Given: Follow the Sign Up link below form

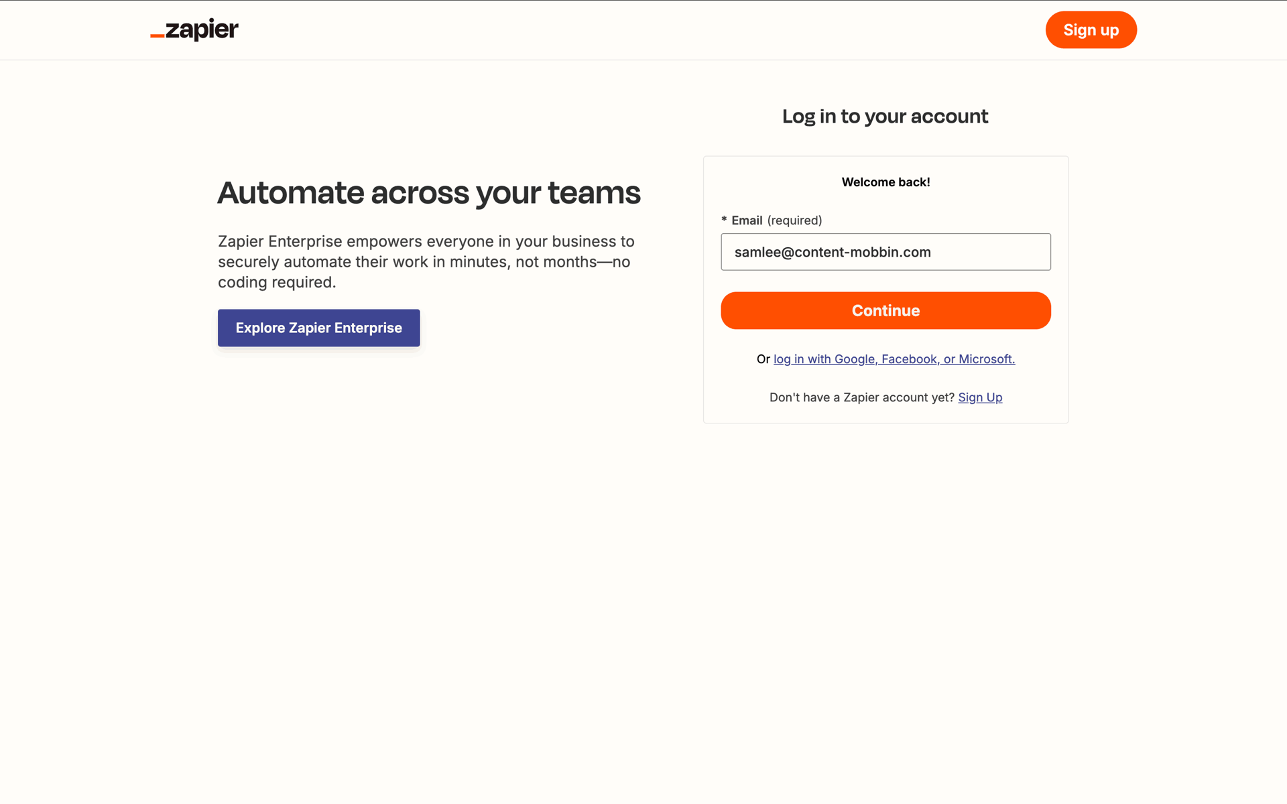Looking at the screenshot, I should [x=980, y=397].
